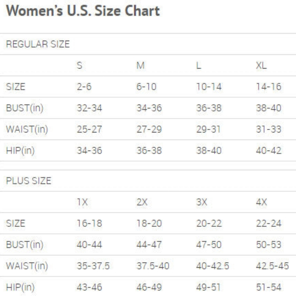Click waist measurement 27-29
The width and height of the screenshot is (296, 296).
[x=149, y=130]
